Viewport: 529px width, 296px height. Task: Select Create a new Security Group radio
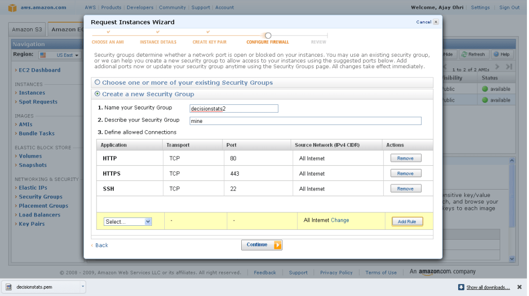pos(97,94)
